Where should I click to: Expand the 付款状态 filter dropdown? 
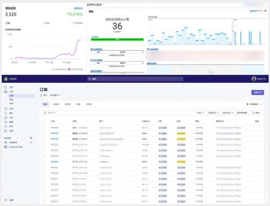[213, 113]
